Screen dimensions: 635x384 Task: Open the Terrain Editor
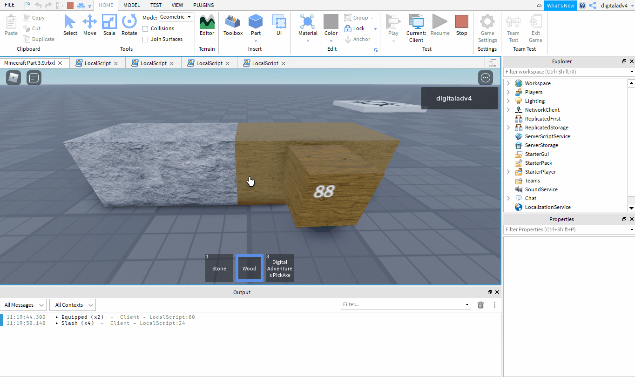tap(207, 25)
